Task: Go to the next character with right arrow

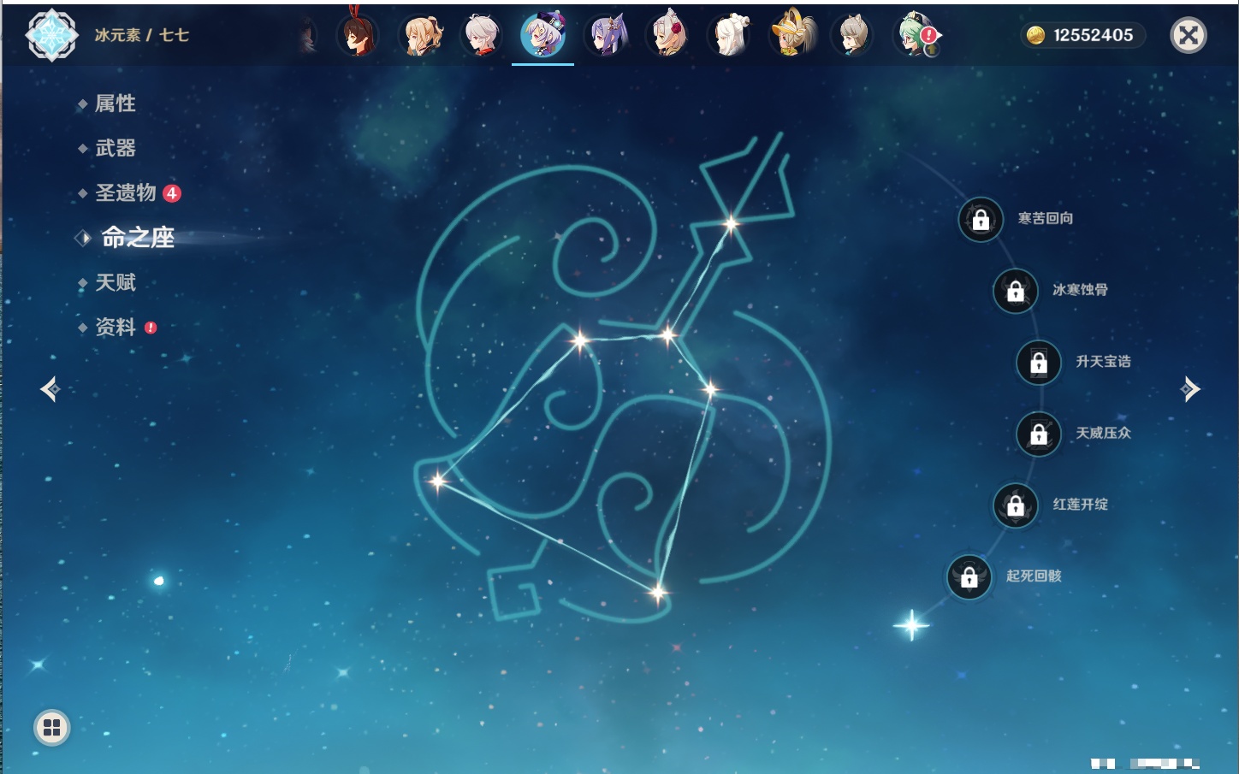Action: tap(1190, 389)
